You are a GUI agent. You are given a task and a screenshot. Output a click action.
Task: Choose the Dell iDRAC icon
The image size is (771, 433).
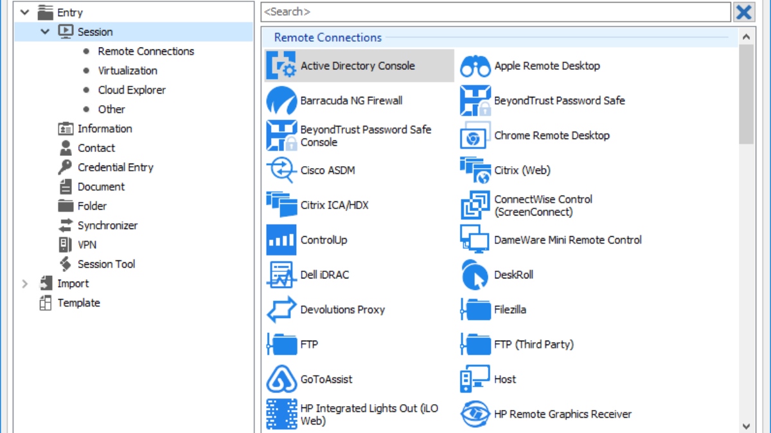pyautogui.click(x=281, y=275)
